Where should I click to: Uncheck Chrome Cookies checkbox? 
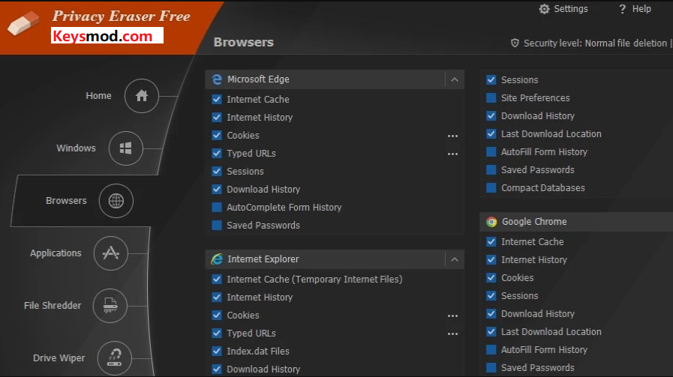[491, 278]
